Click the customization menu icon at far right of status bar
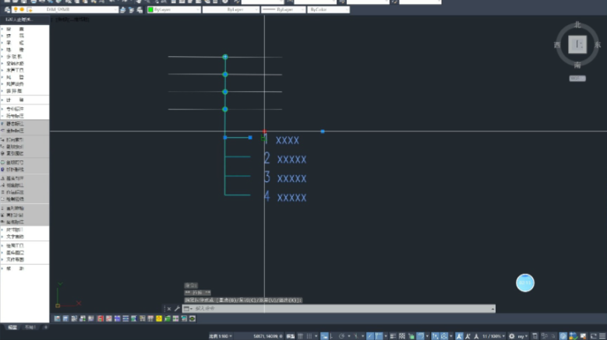 pos(601,336)
